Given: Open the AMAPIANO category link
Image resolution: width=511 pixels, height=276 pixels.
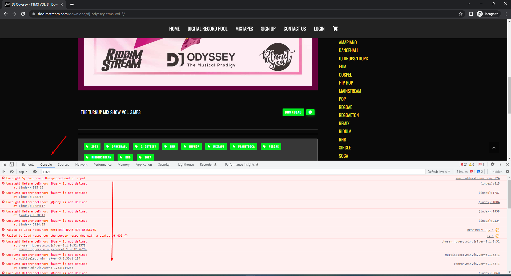Looking at the screenshot, I should 348,42.
